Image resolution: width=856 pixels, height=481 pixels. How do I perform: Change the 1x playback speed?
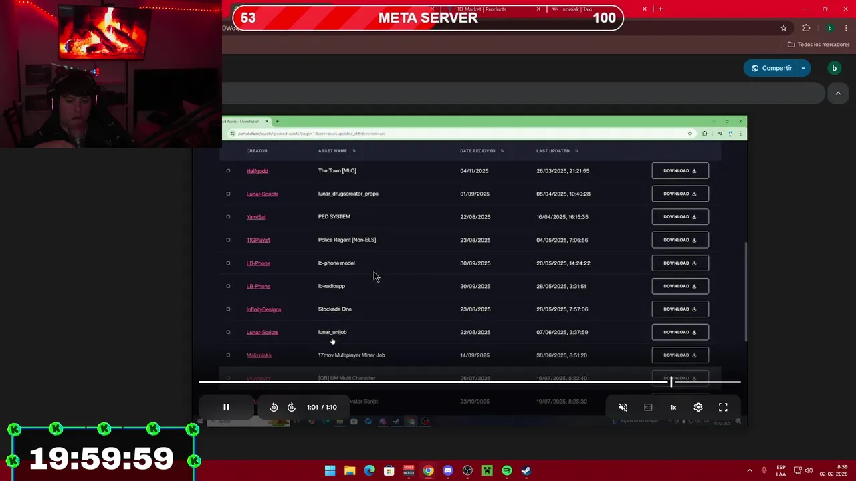pyautogui.click(x=673, y=407)
